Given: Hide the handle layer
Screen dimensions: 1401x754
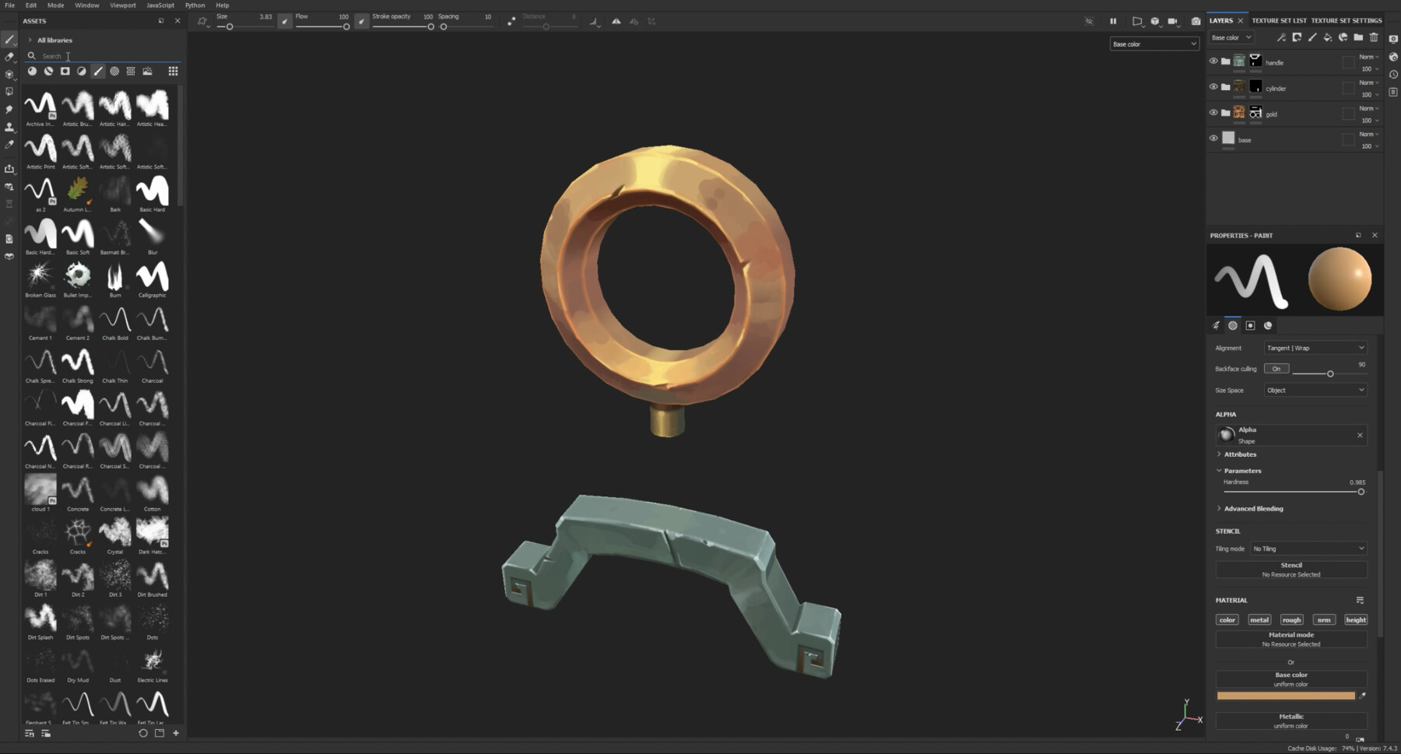Looking at the screenshot, I should click(1213, 60).
